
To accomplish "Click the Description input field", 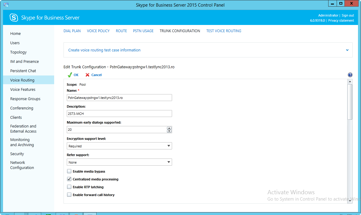I will [119, 113].
